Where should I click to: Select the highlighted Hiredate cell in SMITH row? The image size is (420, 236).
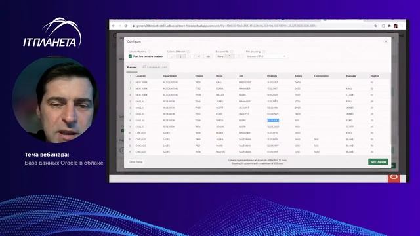(x=273, y=120)
